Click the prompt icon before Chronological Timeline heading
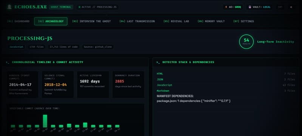The image size is (302, 136). 8,62
